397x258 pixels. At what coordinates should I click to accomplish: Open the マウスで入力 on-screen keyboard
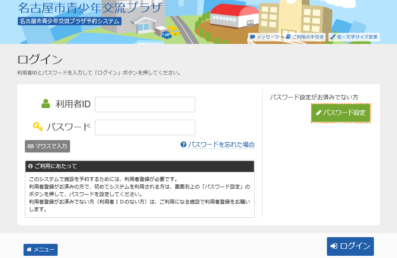click(47, 146)
